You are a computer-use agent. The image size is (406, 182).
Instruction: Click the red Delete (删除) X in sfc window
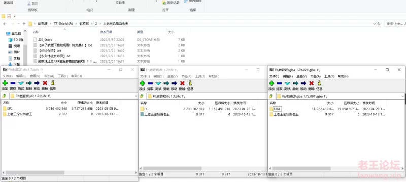tap(45, 83)
